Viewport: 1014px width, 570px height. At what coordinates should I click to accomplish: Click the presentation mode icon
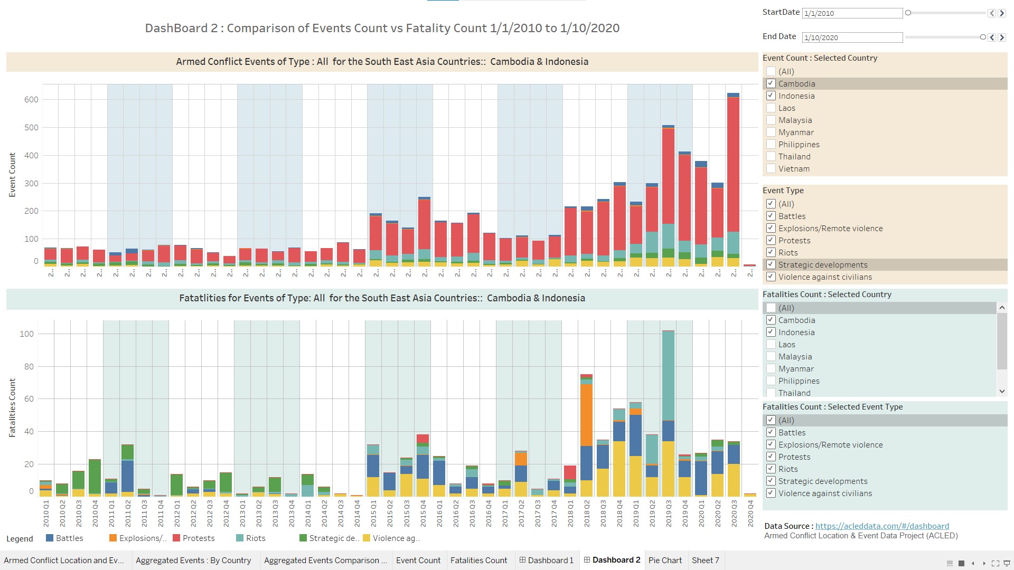pyautogui.click(x=1007, y=563)
